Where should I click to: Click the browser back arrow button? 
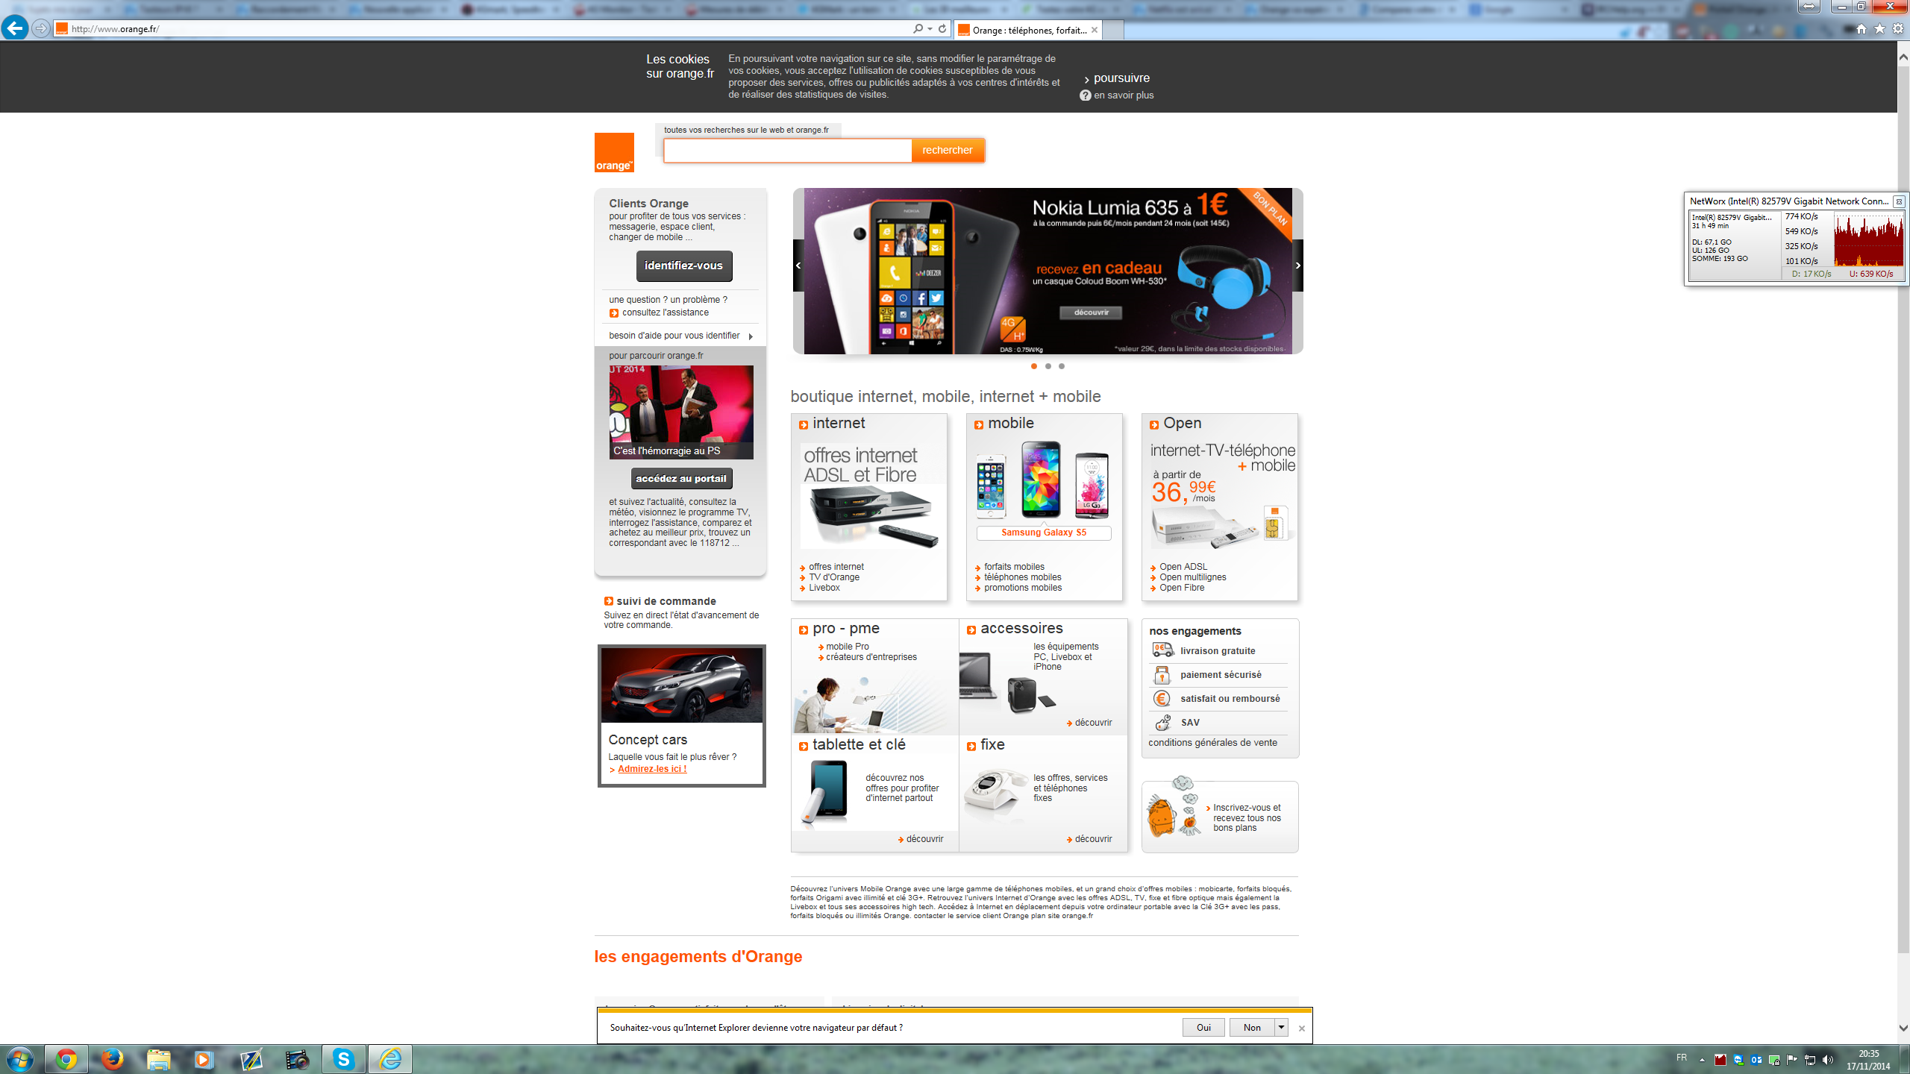14,28
